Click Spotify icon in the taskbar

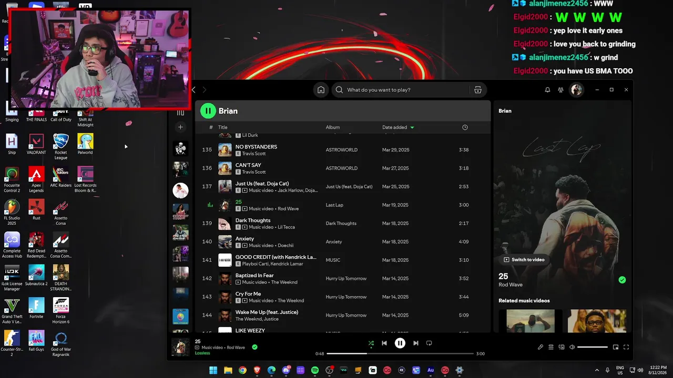(x=315, y=370)
